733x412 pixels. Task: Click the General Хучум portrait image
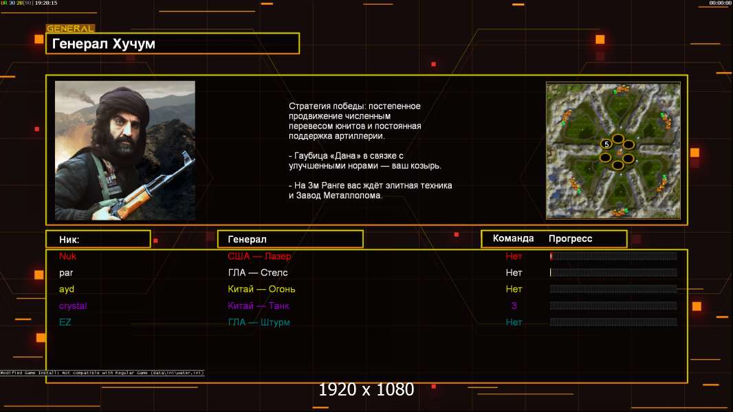125,150
